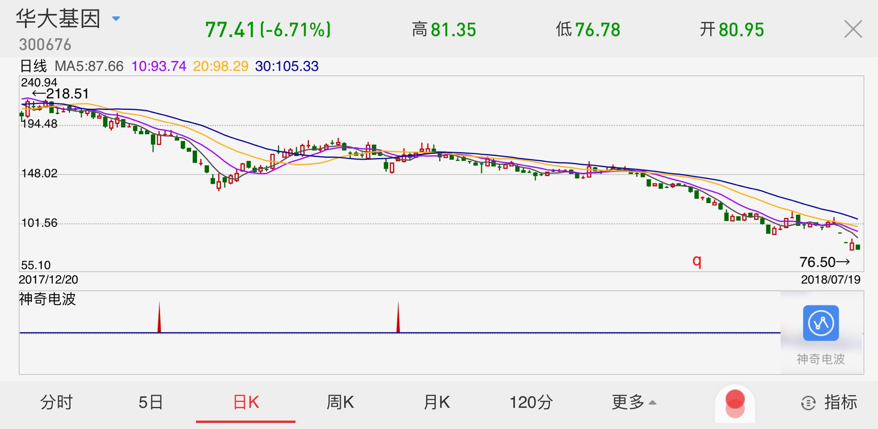Click the 101.56 axis label
Screen dimensions: 878x429
(x=39, y=223)
